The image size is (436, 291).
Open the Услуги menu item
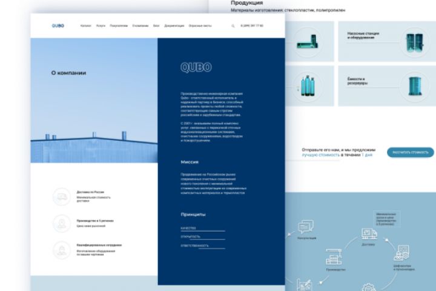point(101,25)
